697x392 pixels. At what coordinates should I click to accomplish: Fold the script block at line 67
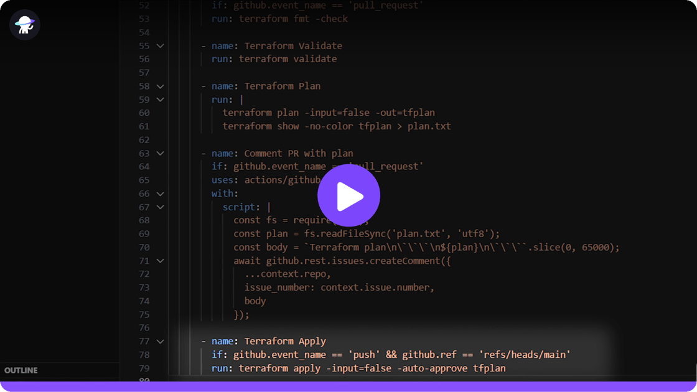click(x=160, y=207)
